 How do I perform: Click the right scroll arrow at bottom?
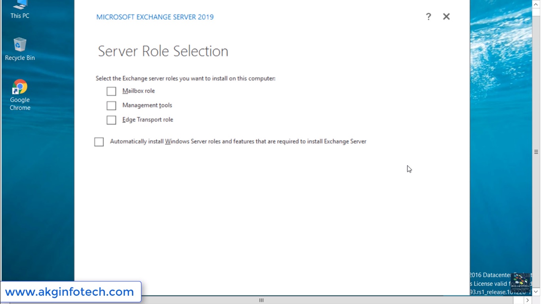[x=527, y=300]
